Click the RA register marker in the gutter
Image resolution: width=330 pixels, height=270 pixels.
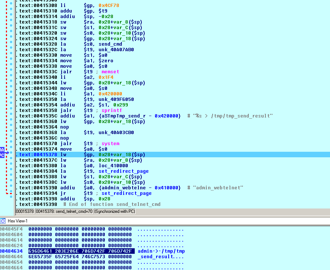[2, 150]
